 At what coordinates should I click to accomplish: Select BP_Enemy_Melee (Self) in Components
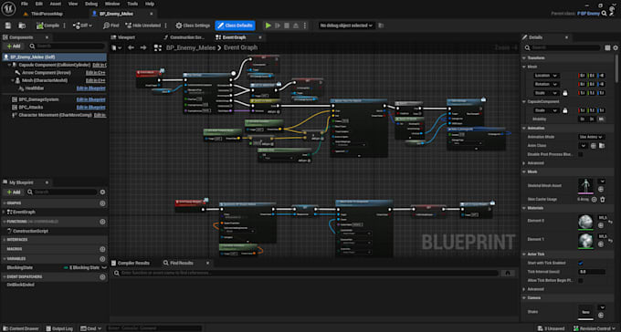point(54,57)
